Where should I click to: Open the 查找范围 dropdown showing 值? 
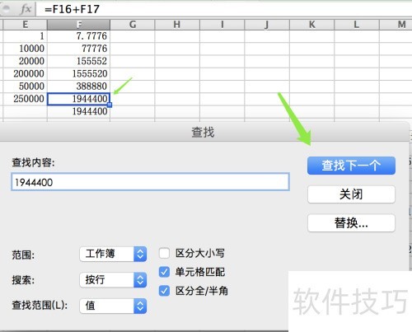point(113,306)
